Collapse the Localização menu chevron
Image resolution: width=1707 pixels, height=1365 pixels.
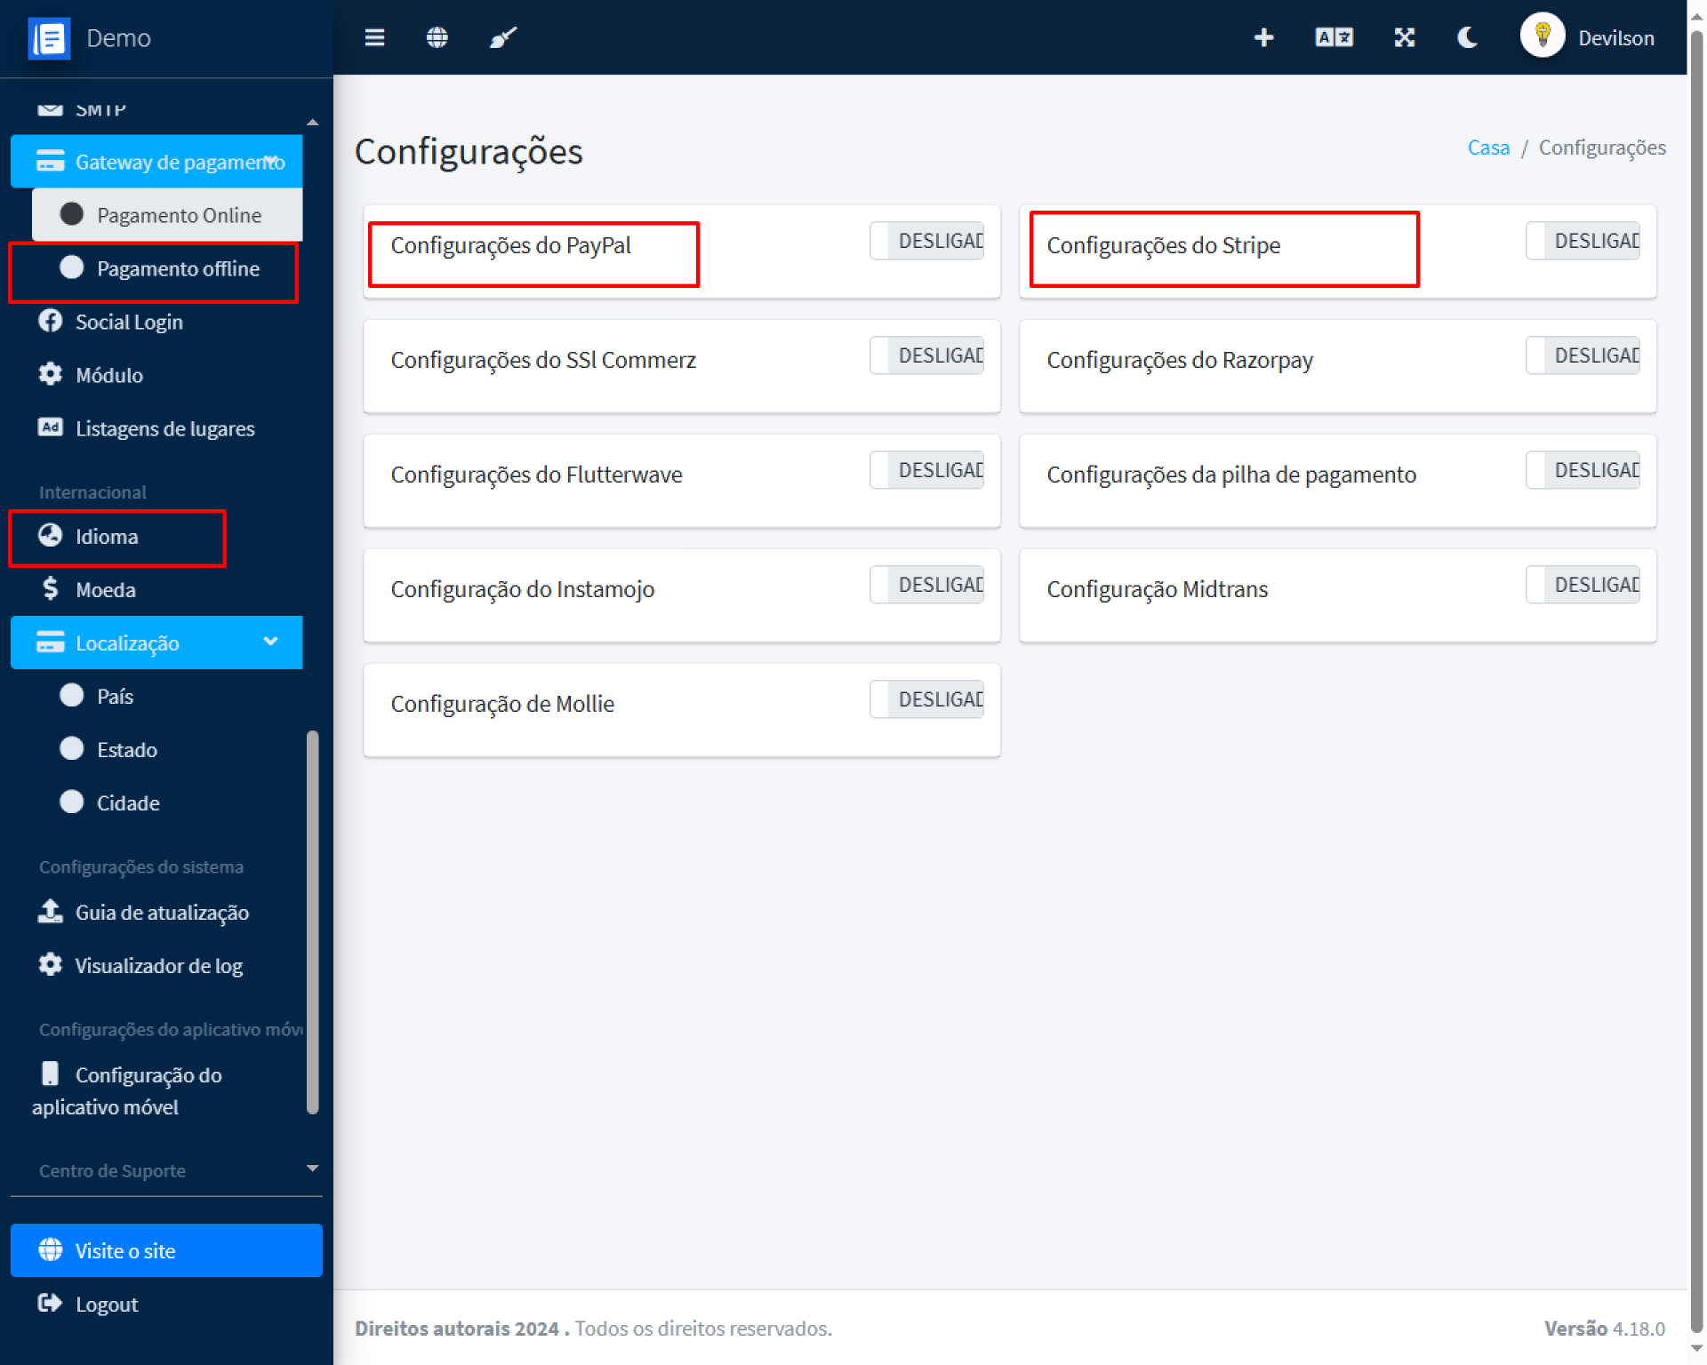pos(270,642)
